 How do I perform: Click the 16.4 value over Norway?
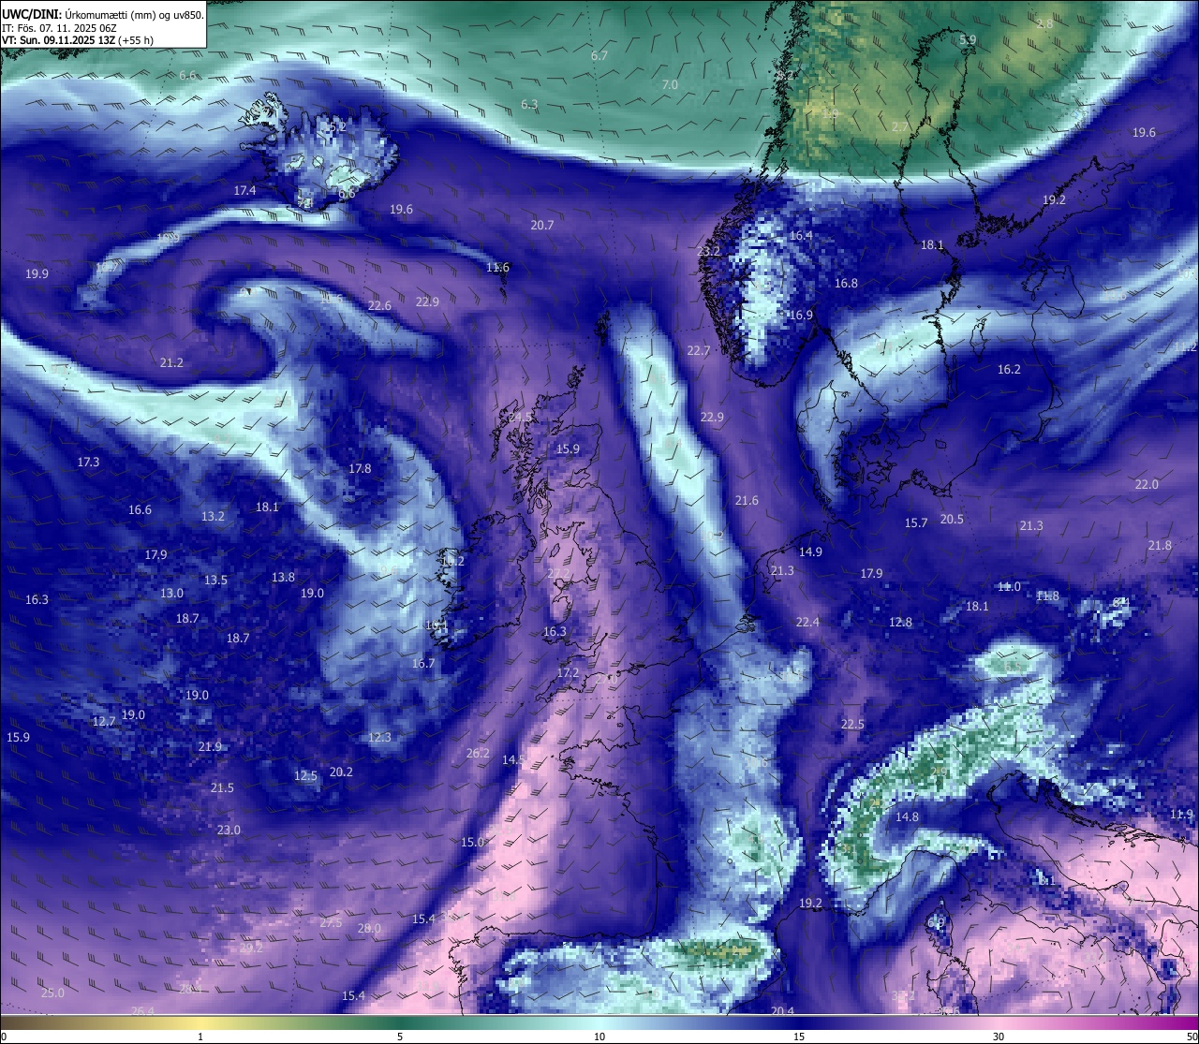[801, 237]
